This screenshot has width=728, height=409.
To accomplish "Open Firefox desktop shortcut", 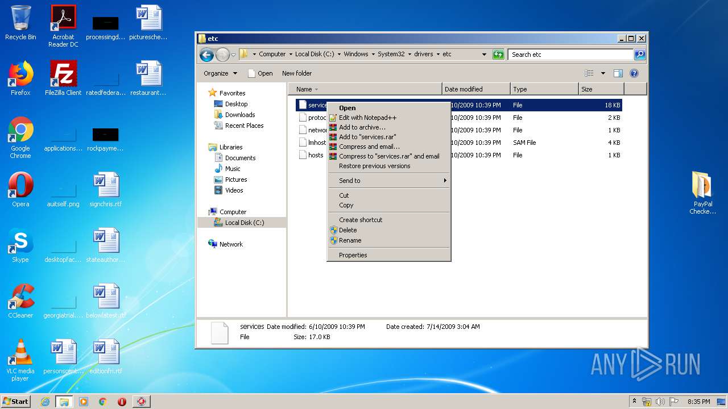I will tap(20, 78).
